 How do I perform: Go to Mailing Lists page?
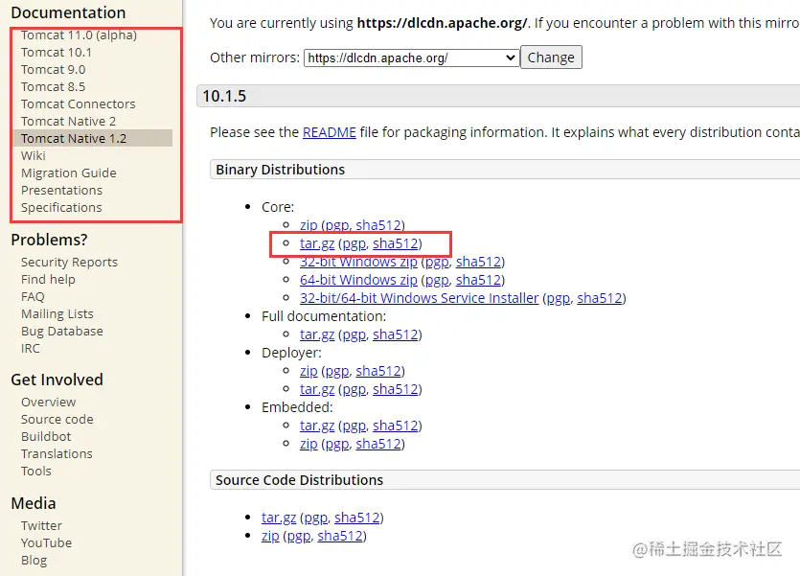click(x=57, y=313)
